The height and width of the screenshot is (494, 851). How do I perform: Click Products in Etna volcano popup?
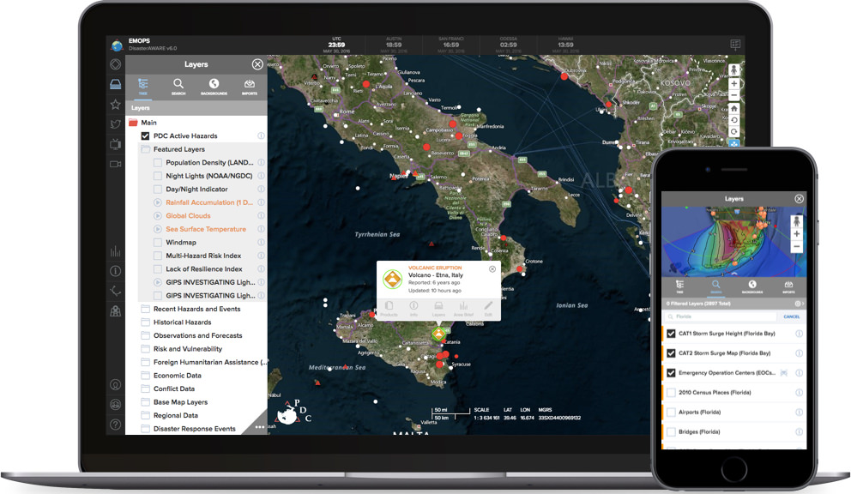click(389, 309)
